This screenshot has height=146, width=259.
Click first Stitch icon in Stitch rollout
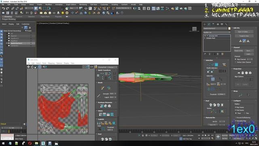pyautogui.click(x=101, y=114)
